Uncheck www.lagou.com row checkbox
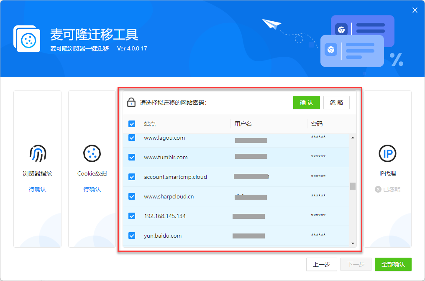 point(132,138)
